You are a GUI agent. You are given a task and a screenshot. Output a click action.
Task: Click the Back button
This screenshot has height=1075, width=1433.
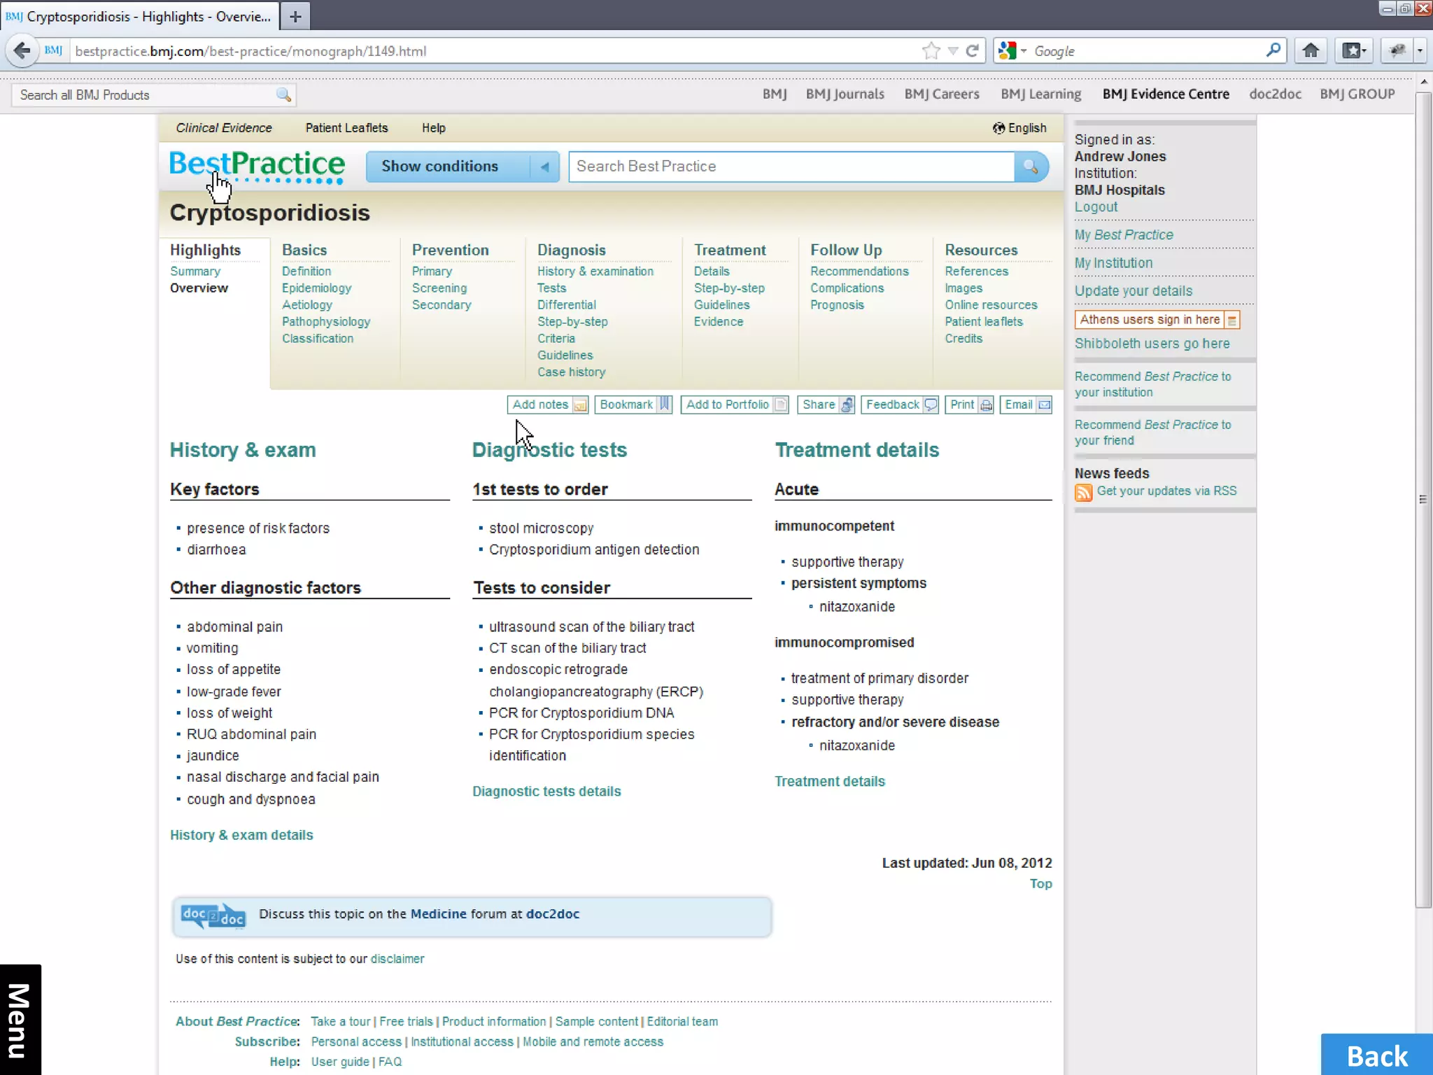[1376, 1055]
